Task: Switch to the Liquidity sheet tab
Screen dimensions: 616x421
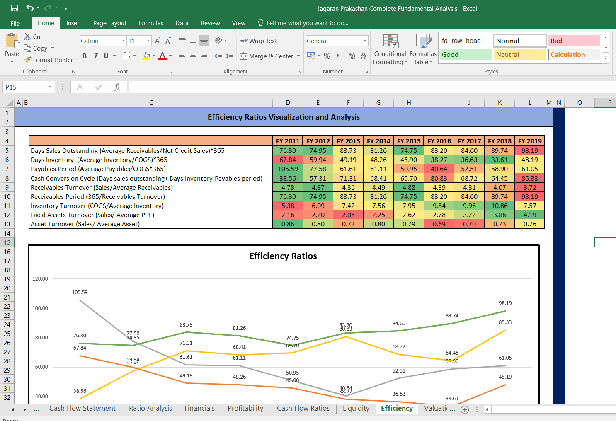Action: (x=356, y=408)
